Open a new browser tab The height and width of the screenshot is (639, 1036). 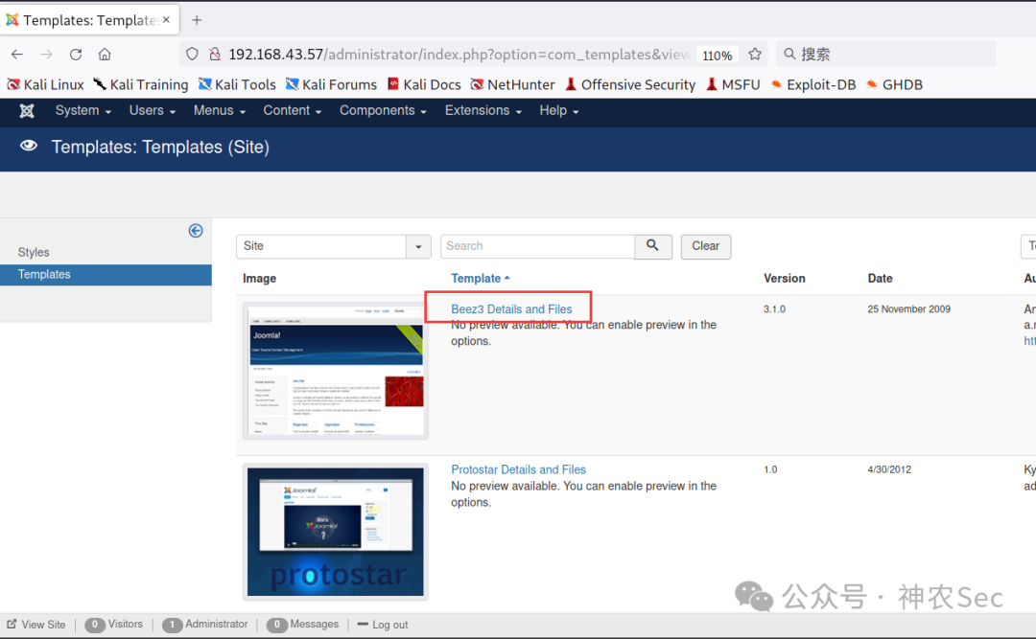(197, 20)
